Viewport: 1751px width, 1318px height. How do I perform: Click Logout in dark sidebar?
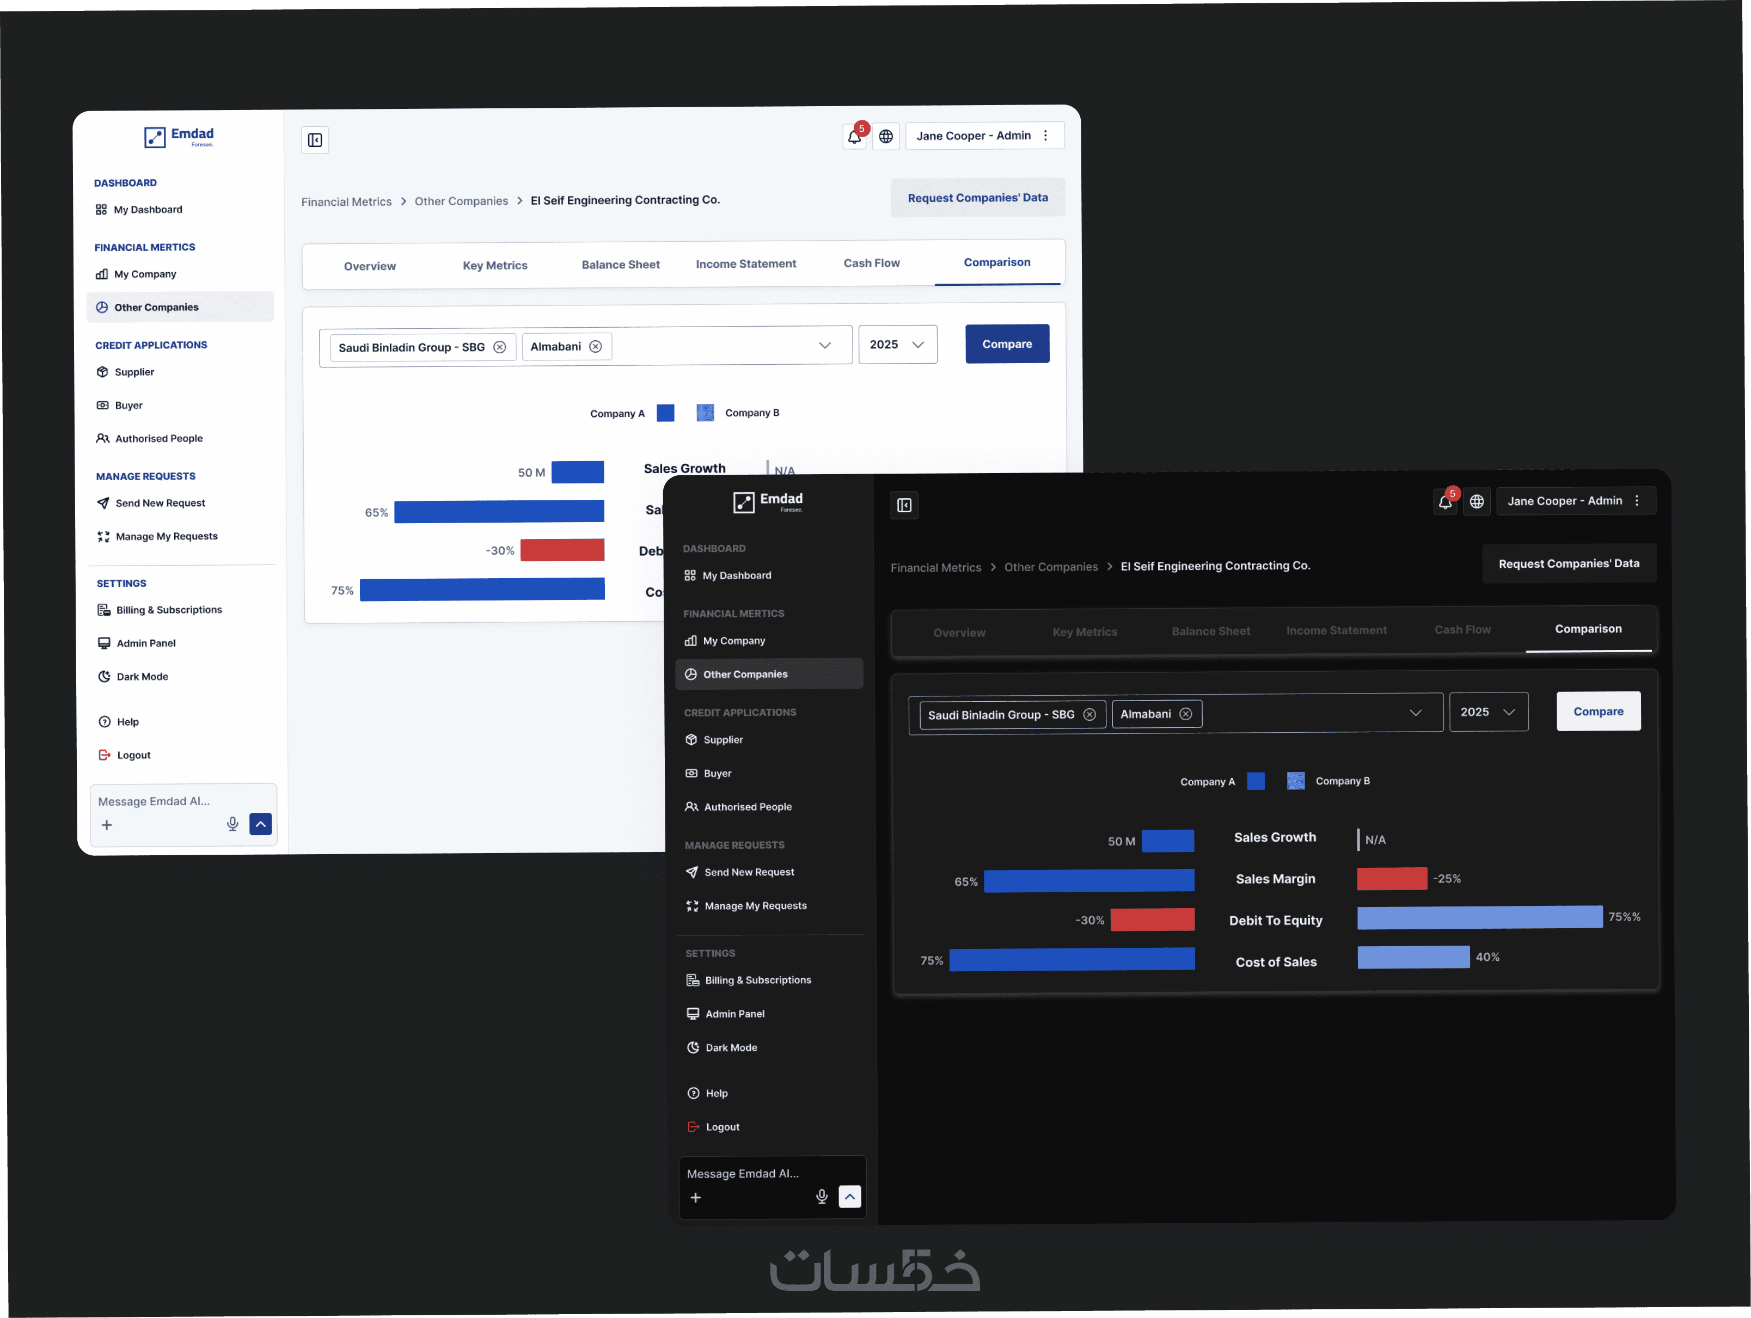tap(722, 1126)
